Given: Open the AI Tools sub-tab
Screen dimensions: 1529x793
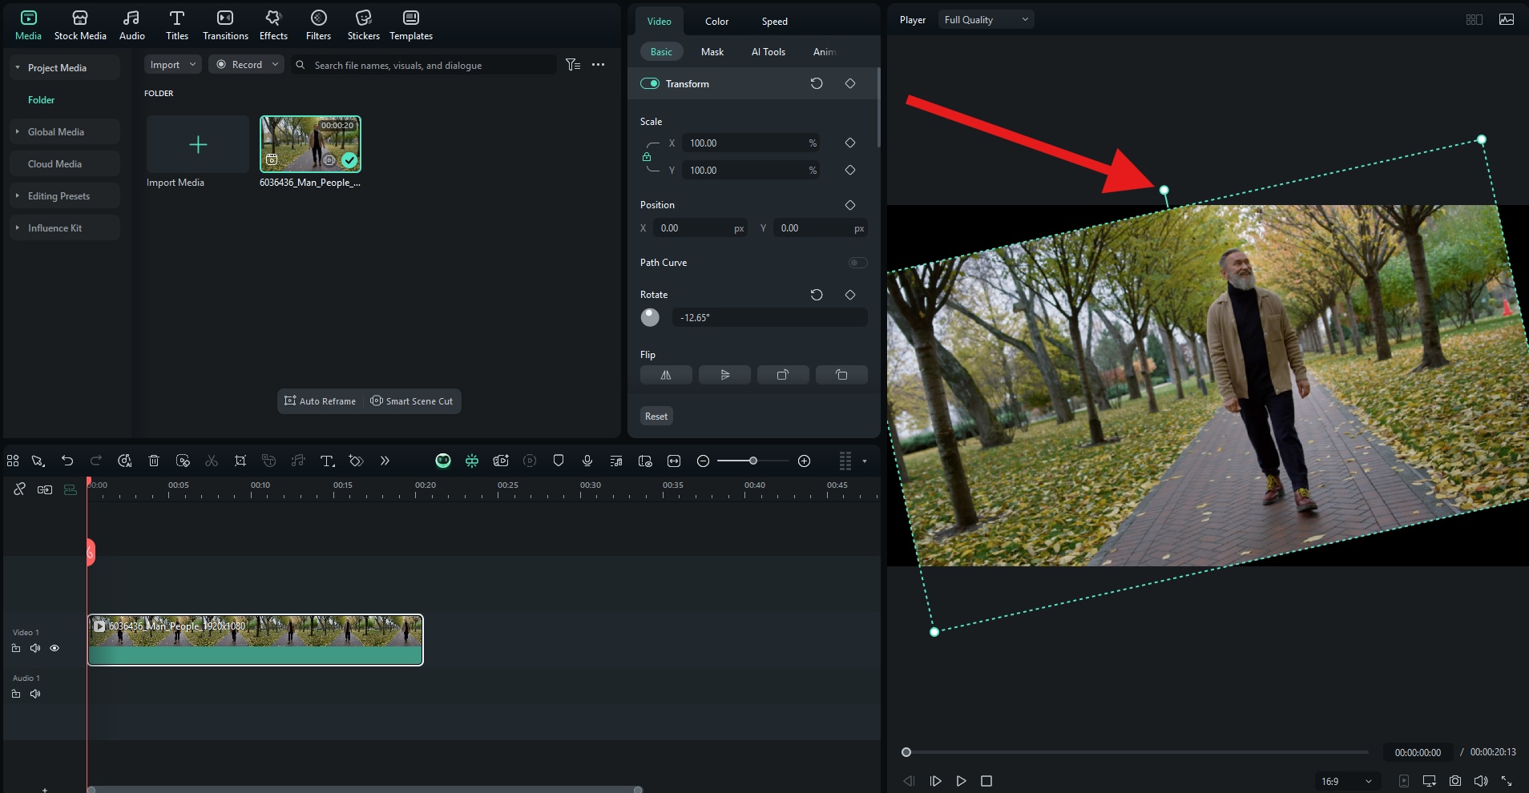Looking at the screenshot, I should click(x=768, y=52).
